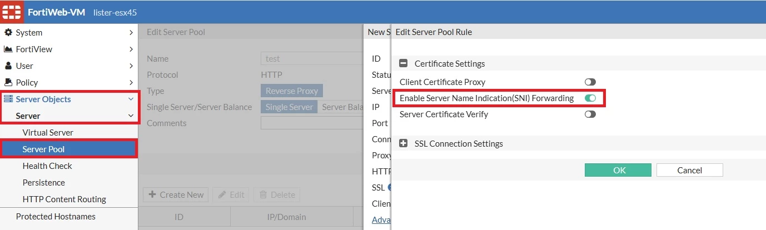Expand the User menu chevron

(x=131, y=66)
